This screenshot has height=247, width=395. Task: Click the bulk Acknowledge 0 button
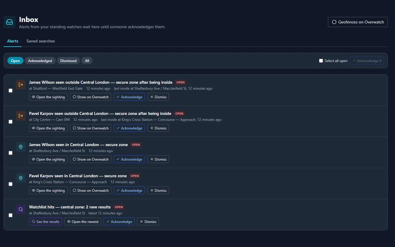click(x=367, y=61)
